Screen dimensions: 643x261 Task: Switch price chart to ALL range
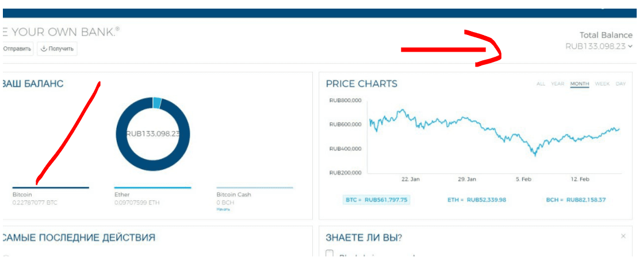tap(541, 84)
